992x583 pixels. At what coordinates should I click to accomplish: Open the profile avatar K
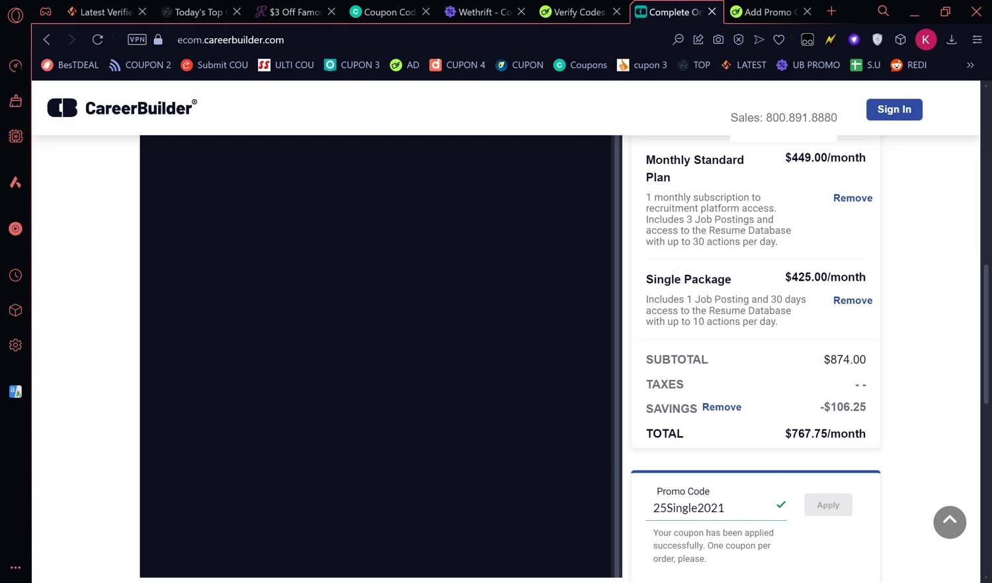click(926, 40)
